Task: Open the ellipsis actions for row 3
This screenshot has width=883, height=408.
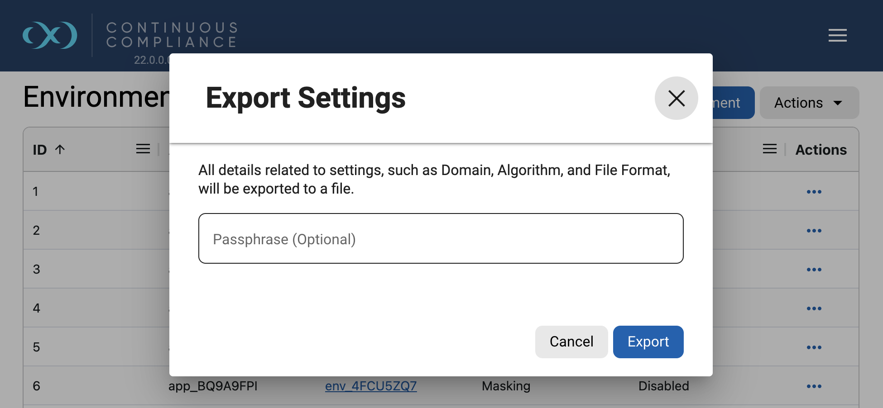Action: pyautogui.click(x=814, y=269)
